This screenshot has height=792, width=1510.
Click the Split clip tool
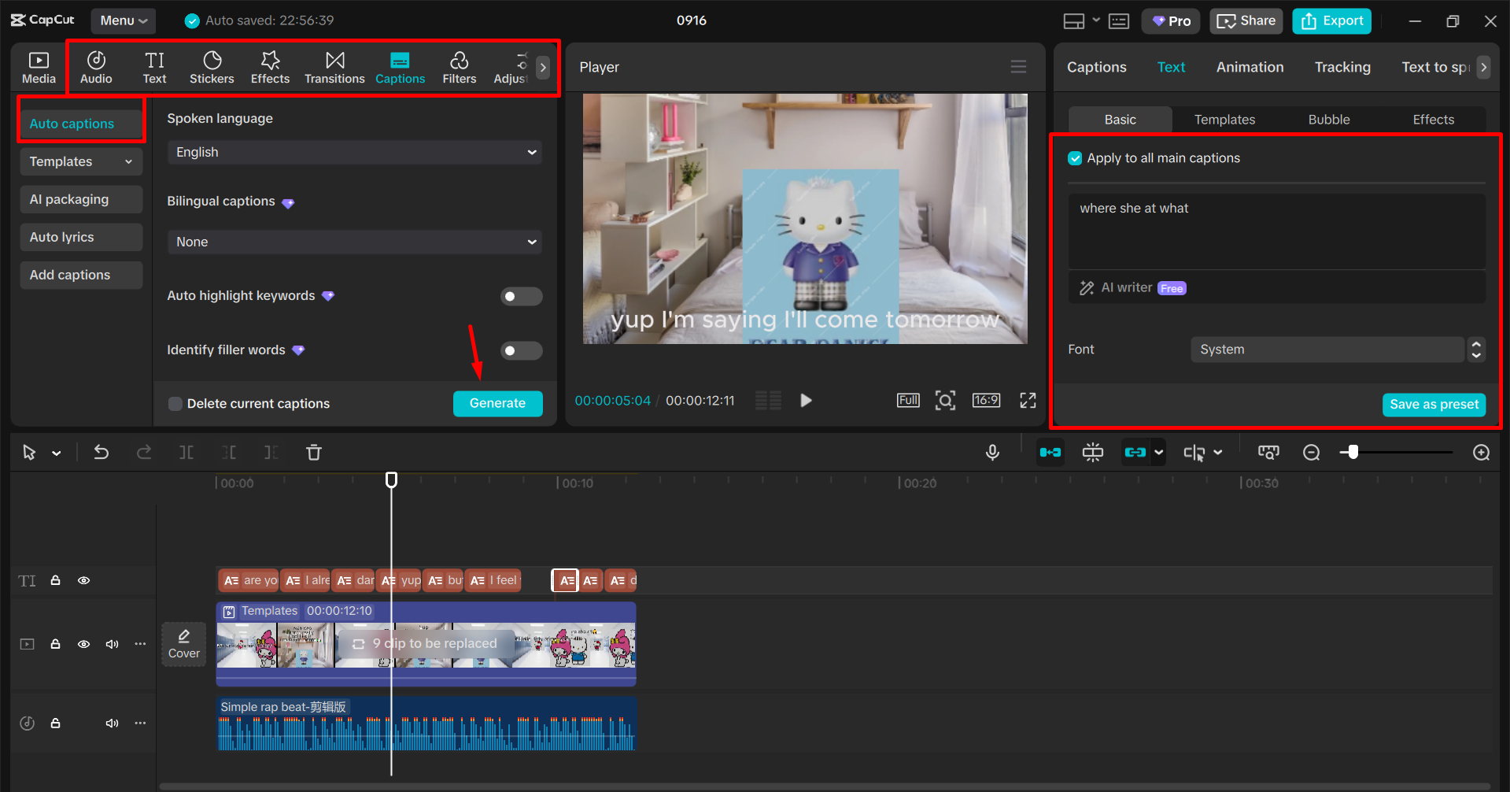[186, 452]
